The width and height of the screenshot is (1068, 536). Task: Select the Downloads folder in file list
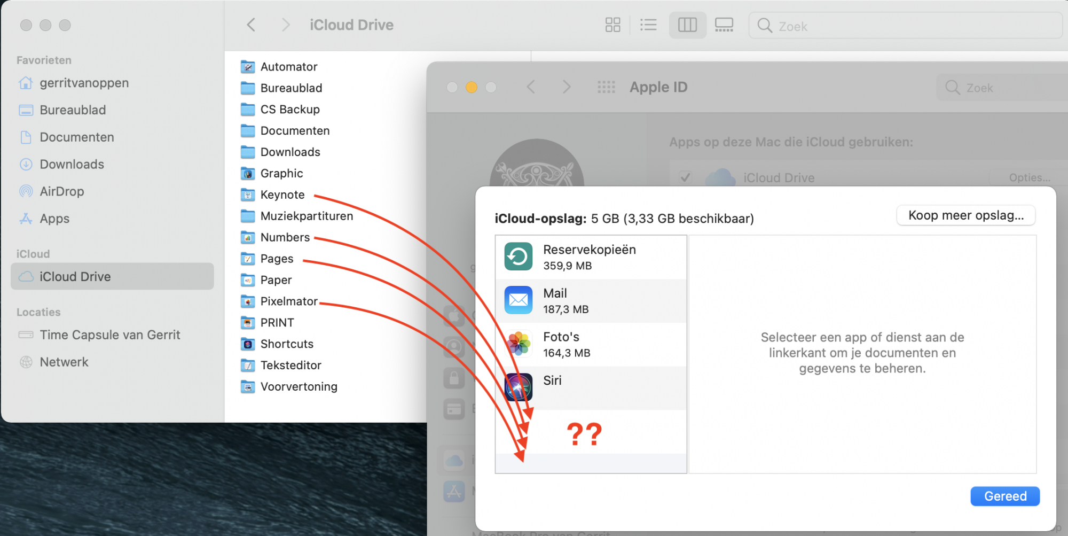(x=280, y=152)
